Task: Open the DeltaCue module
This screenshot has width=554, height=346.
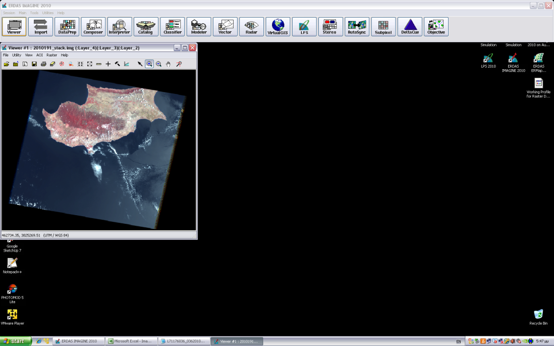Action: point(410,27)
